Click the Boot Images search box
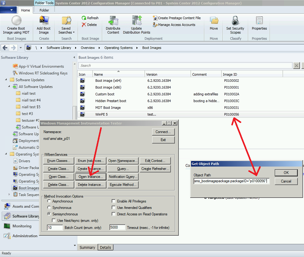304x257 pixels. 185,66
